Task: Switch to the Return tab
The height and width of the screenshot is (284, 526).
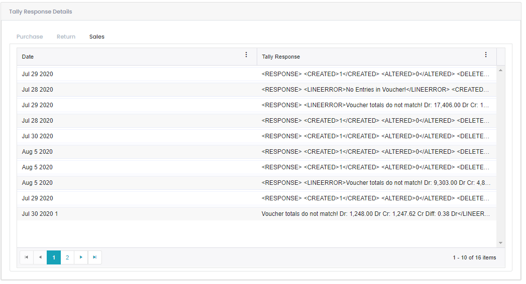Action: coord(66,37)
